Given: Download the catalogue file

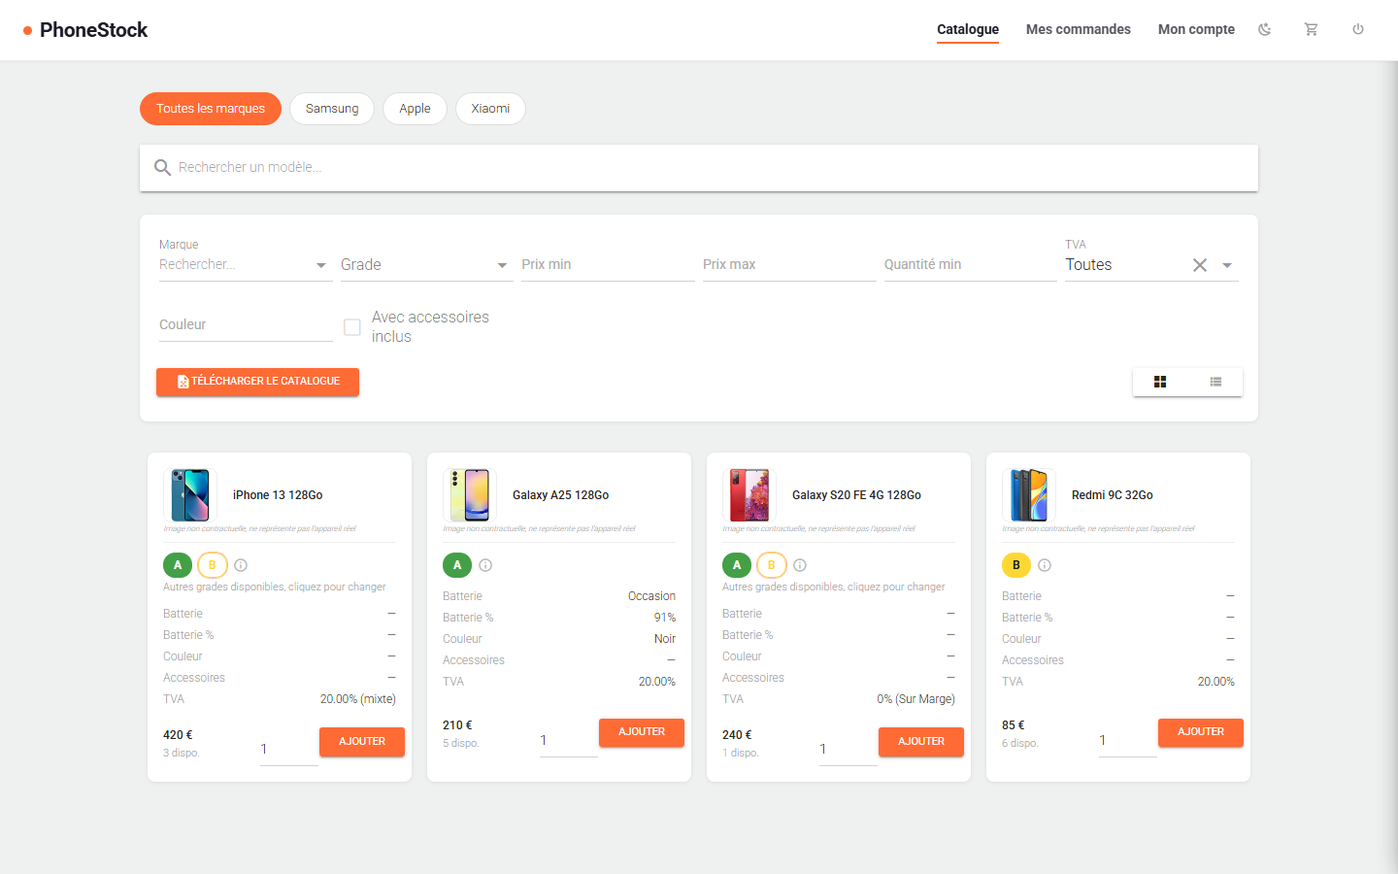Looking at the screenshot, I should pyautogui.click(x=257, y=382).
